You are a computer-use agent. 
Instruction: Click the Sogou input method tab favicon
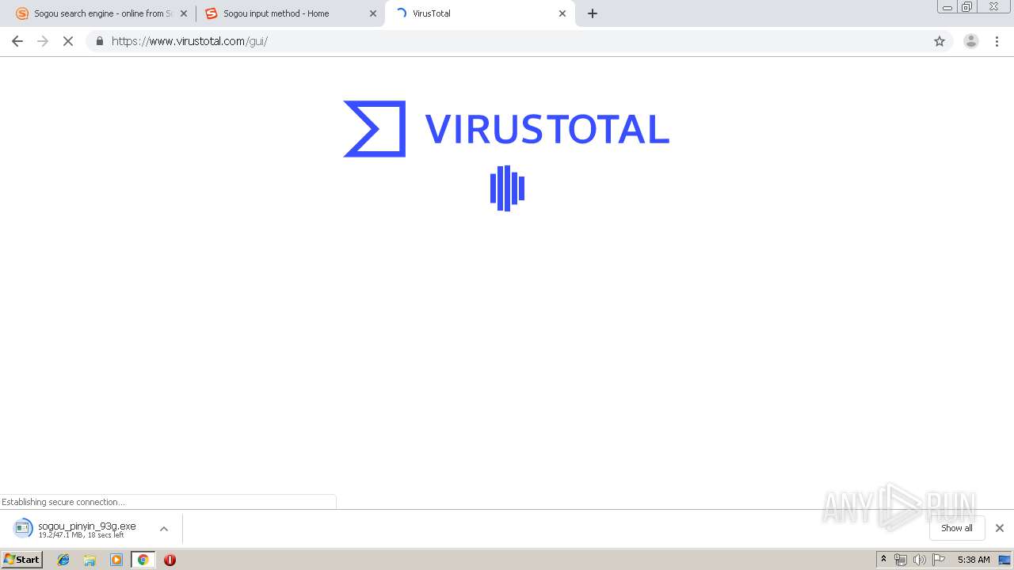211,13
